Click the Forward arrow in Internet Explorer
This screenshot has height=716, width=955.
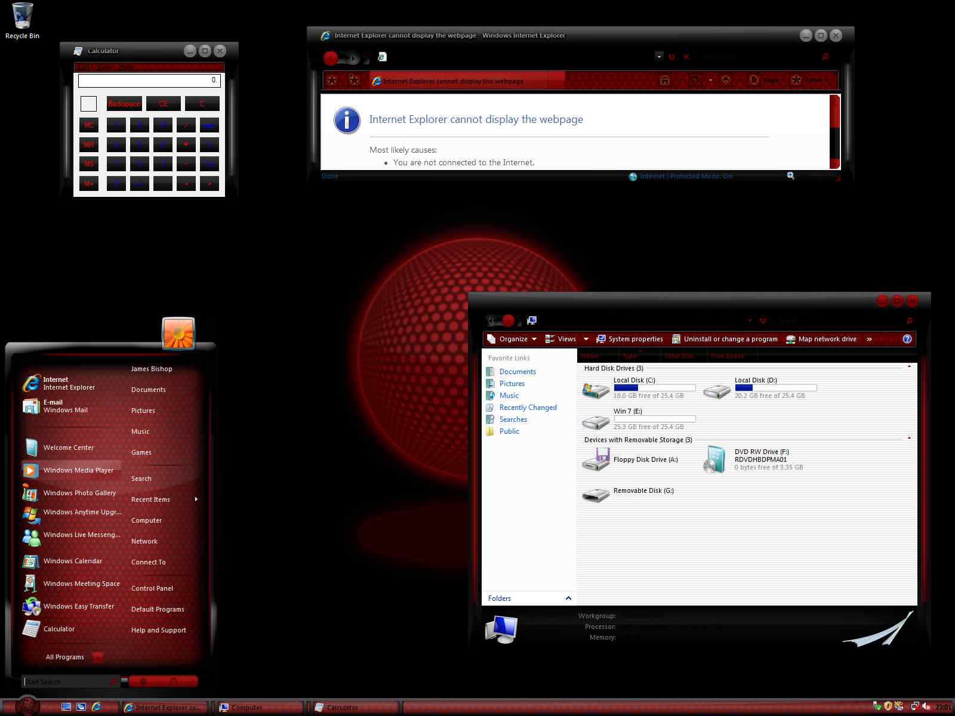tap(353, 58)
